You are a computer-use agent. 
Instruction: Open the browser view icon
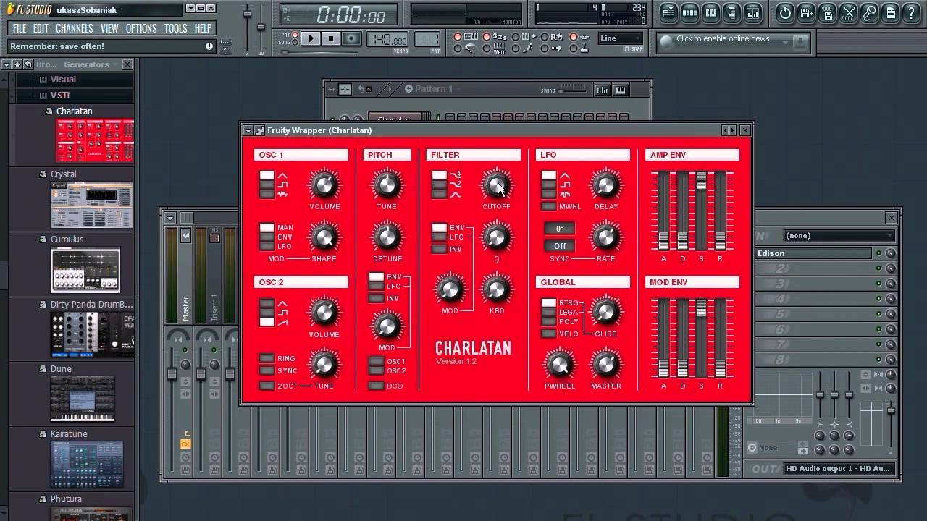[731, 12]
